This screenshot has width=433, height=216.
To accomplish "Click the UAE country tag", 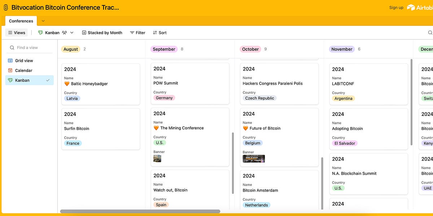I will 428,188.
